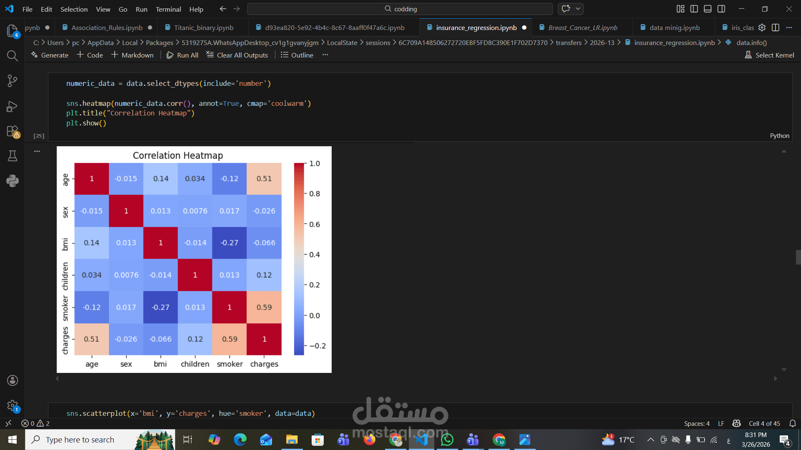The height and width of the screenshot is (450, 801).
Task: Open Extensions view icon
Action: point(12,131)
